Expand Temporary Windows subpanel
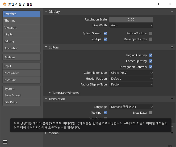176x147 pixels. coord(50,92)
